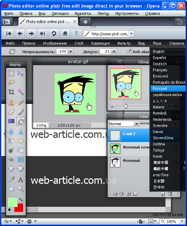Screen dimensions: 187x226
Task: Go back to previous page
Action: [x=20, y=34]
